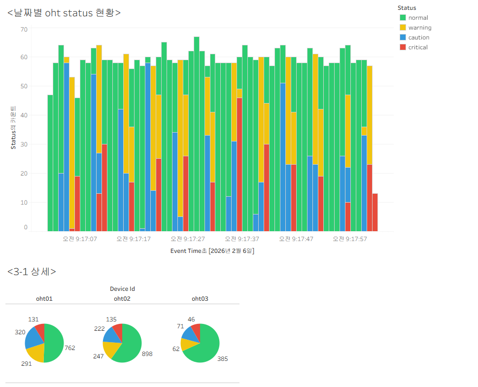Click the oht01 device column header
Viewport: 478px width, 387px height.
[x=44, y=299]
